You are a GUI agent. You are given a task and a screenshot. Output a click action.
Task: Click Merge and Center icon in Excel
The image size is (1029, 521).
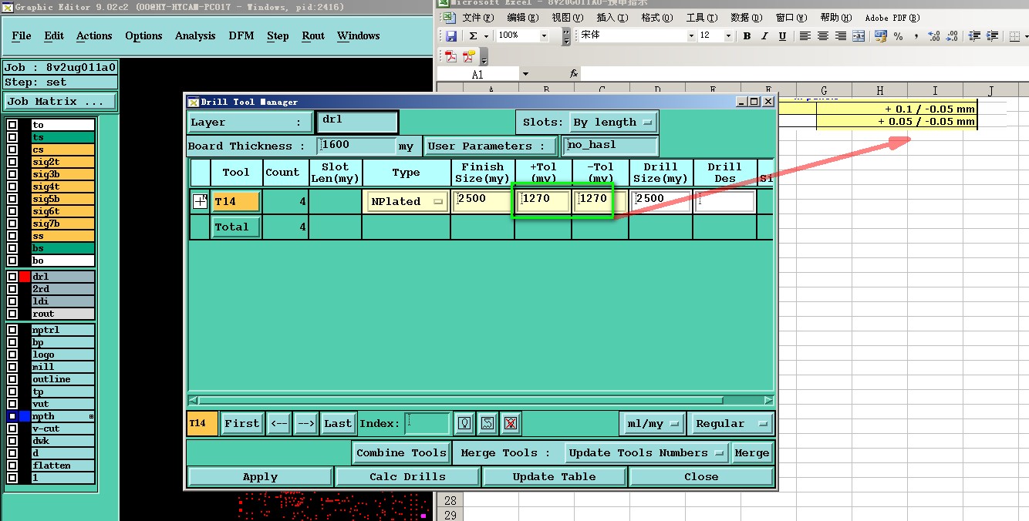(859, 35)
